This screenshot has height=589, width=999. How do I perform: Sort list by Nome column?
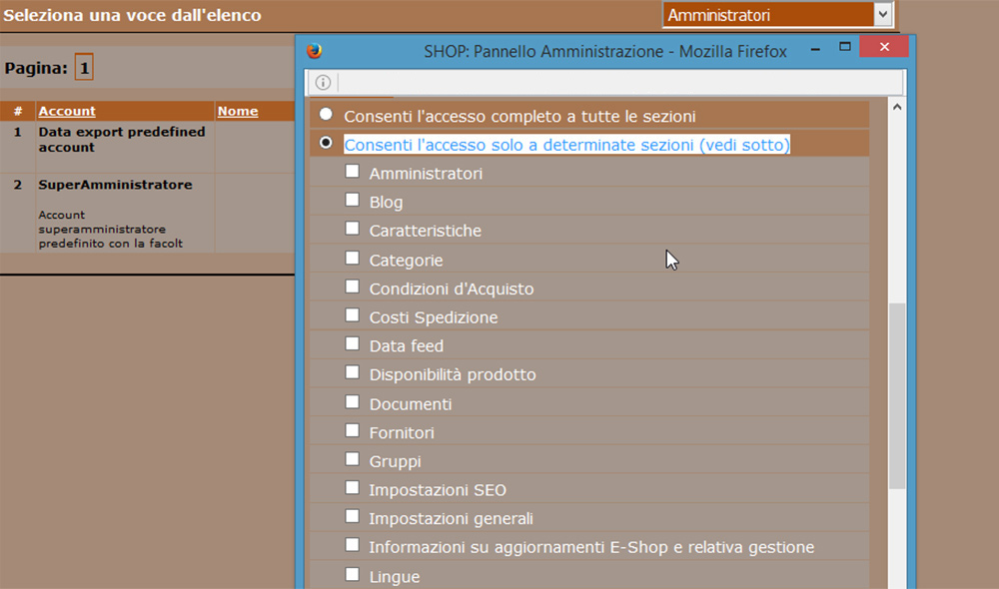point(238,111)
